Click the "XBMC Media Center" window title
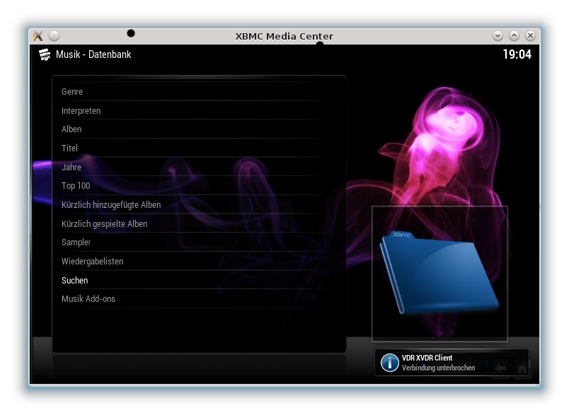Screen dimensions: 569x415 click(x=284, y=36)
